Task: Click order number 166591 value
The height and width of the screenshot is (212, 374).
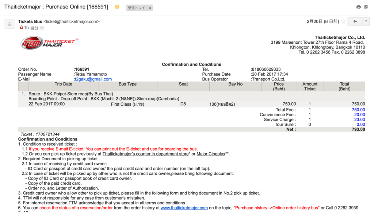Action: [x=82, y=70]
